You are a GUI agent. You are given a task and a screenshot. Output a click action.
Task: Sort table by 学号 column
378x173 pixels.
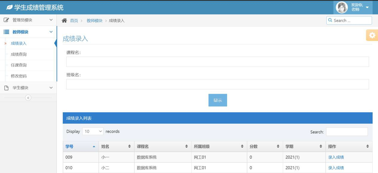pyautogui.click(x=81, y=146)
